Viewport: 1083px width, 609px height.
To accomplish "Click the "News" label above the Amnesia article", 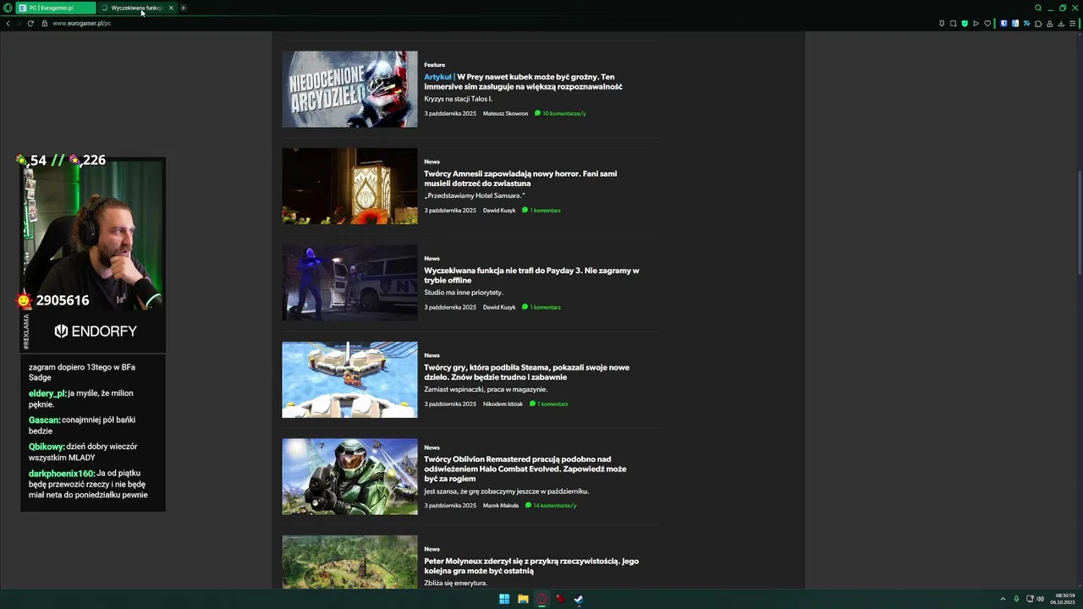I will click(x=432, y=162).
